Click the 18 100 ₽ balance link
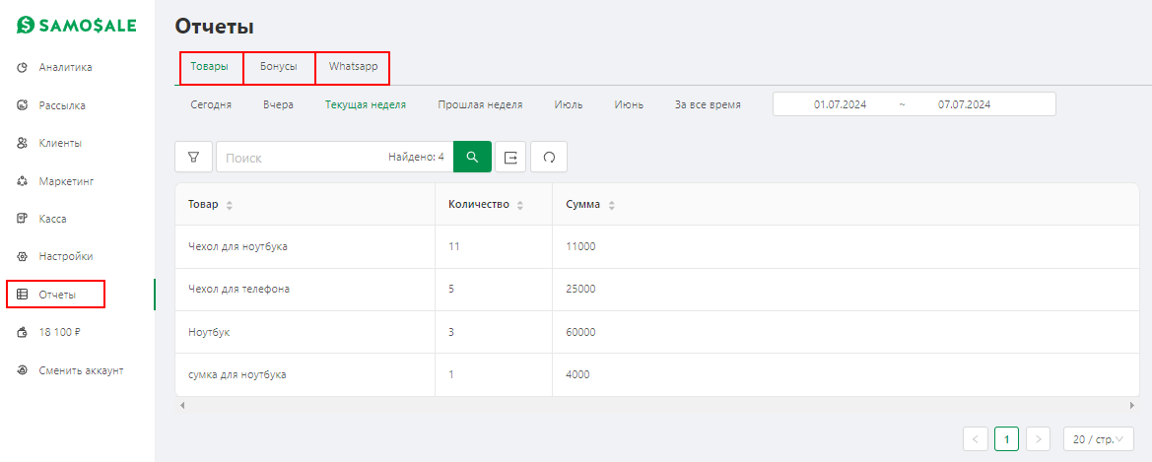The height and width of the screenshot is (462, 1152). click(59, 333)
